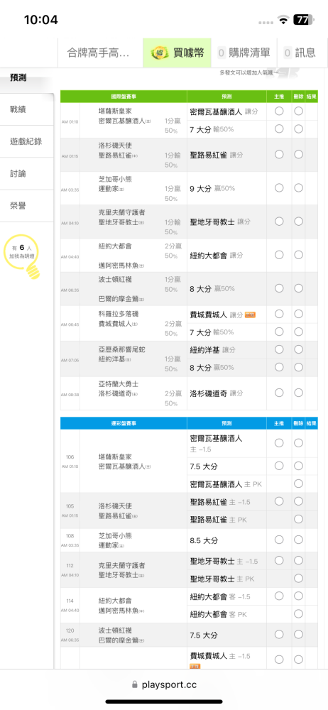Mark 洛杉磯道奇 讓分 as 主推
This screenshot has height=710, width=328.
click(279, 392)
